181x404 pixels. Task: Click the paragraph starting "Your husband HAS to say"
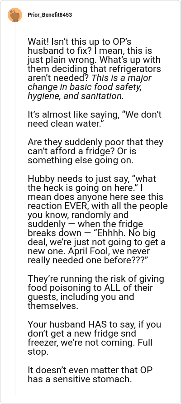pyautogui.click(x=94, y=338)
